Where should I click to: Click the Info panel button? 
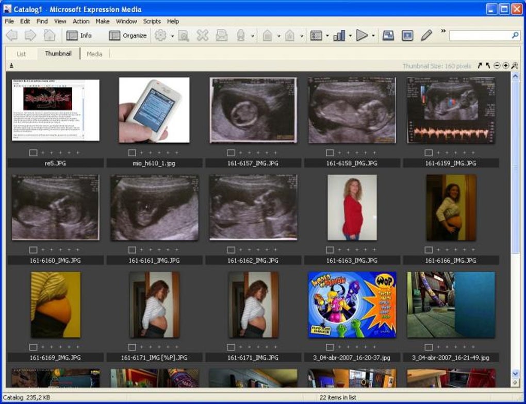[x=79, y=36]
